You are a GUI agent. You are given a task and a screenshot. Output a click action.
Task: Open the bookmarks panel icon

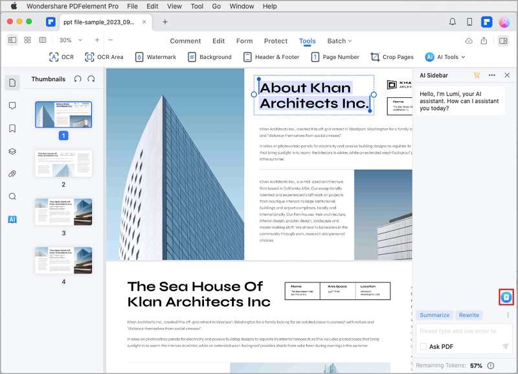[12, 128]
